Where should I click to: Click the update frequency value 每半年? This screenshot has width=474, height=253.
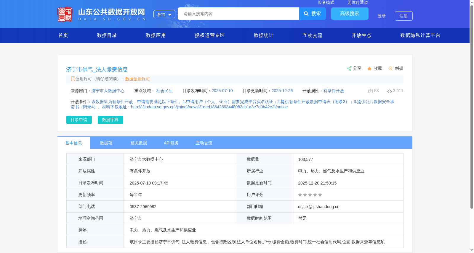(136, 195)
